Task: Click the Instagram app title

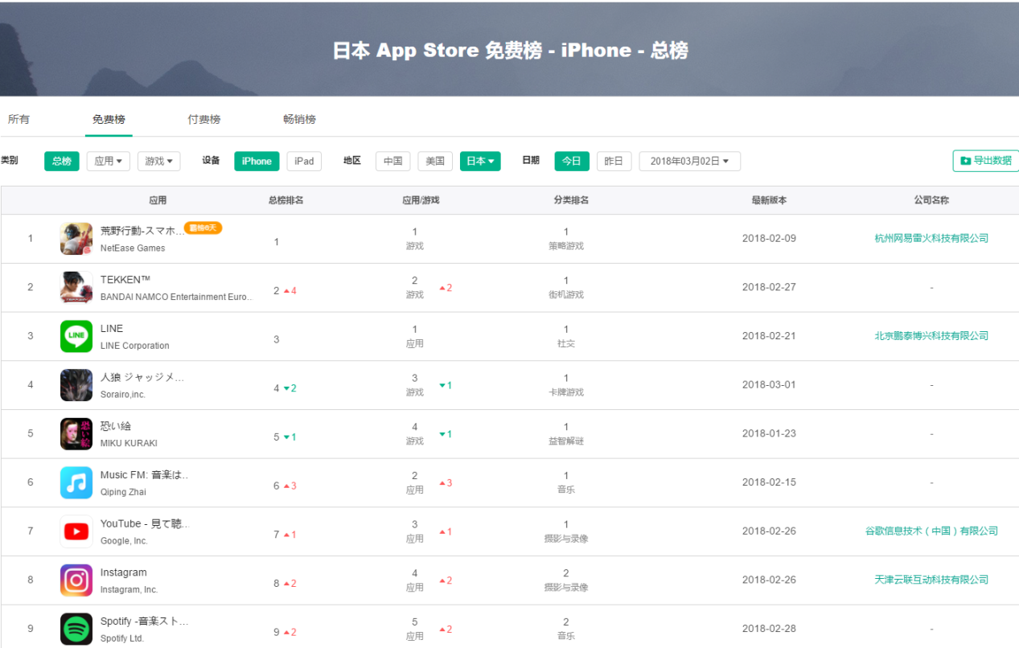Action: [124, 572]
